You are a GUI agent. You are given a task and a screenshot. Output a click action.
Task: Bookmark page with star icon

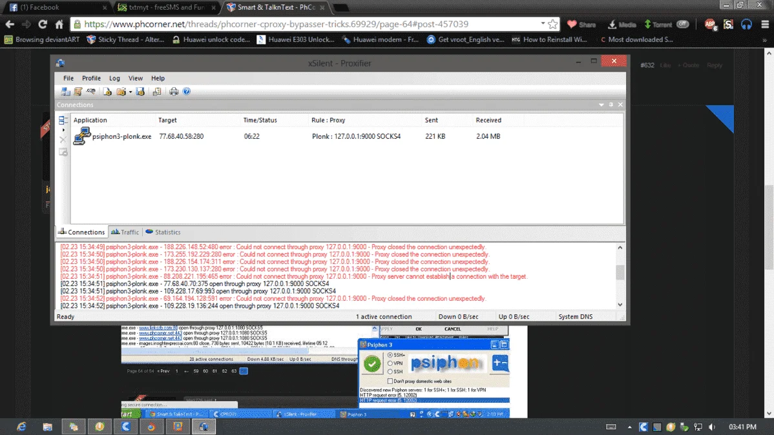point(553,24)
